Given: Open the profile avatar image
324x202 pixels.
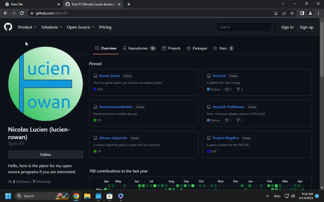Looking at the screenshot, I should pos(46,84).
